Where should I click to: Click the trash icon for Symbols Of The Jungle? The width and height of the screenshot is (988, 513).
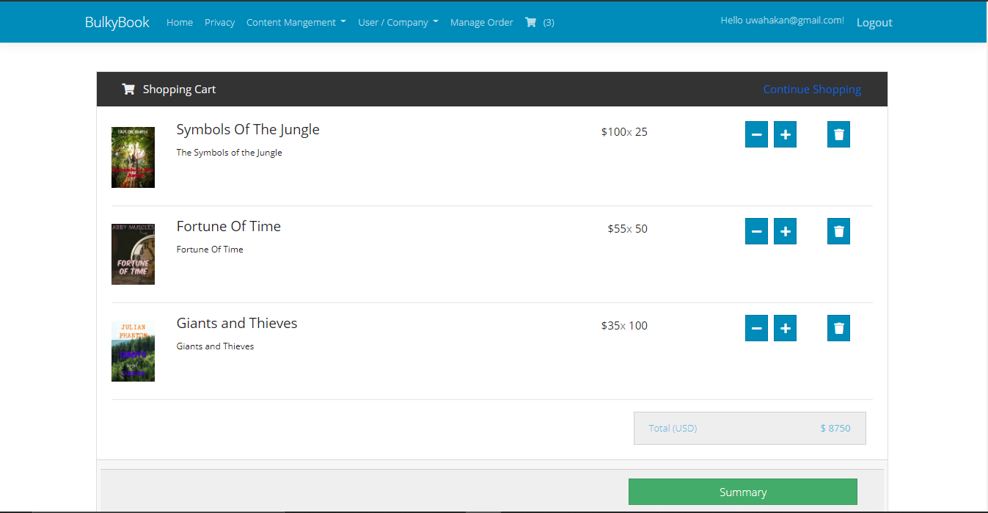click(x=838, y=134)
